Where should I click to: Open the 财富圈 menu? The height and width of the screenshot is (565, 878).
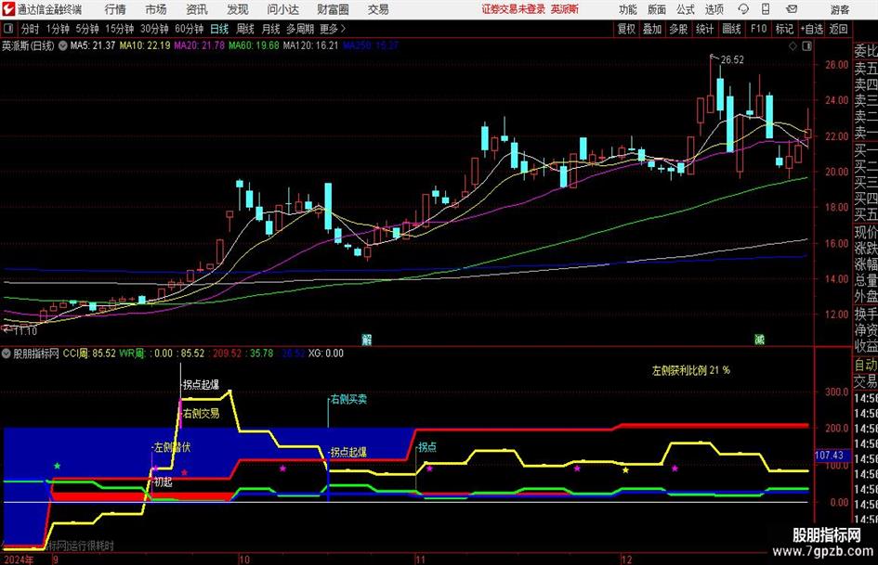(333, 9)
